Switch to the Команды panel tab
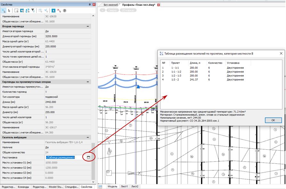Image resolution: width=286 pixels, height=189 pixels. [x=24, y=186]
